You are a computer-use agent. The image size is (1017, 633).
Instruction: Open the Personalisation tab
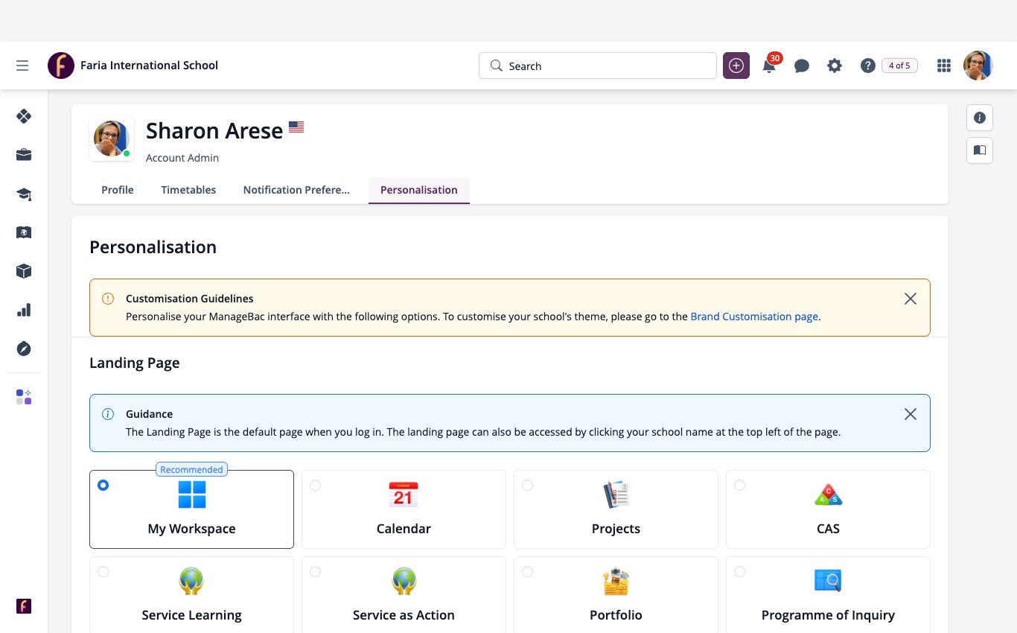pos(419,190)
